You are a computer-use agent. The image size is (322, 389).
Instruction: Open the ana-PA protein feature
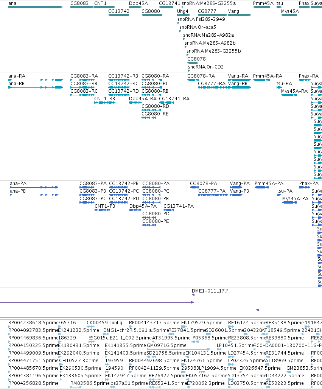click(34, 187)
